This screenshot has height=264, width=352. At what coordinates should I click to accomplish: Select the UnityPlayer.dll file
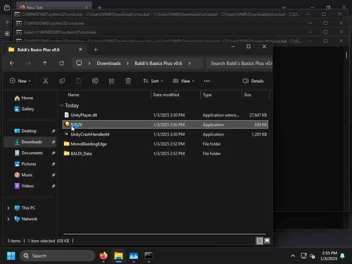165,115
